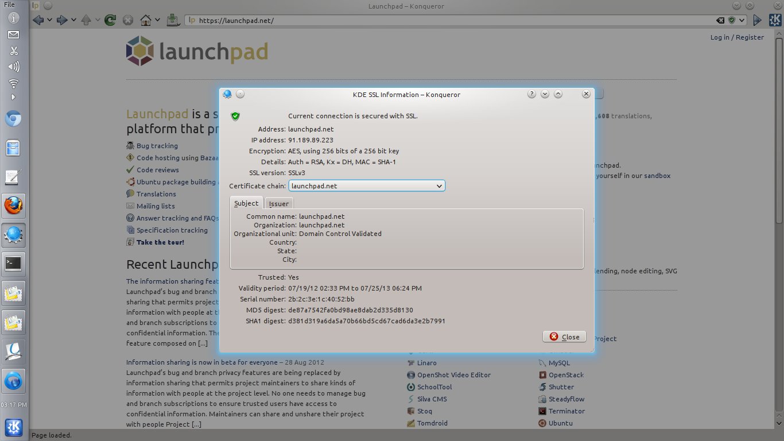Switch to Firefox in the task panel
This screenshot has width=784, height=441.
pyautogui.click(x=13, y=206)
